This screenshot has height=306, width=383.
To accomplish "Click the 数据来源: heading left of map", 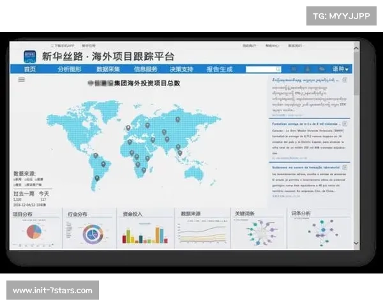I will pyautogui.click(x=24, y=174).
